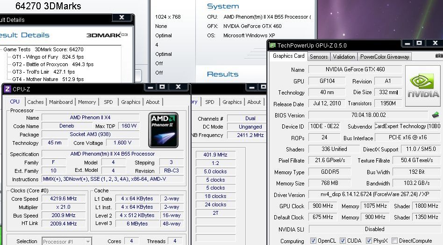Image resolution: width=443 pixels, height=245 pixels.
Task: Click the Core Speed value 4219.6 MHz
Action: [x=63, y=198]
